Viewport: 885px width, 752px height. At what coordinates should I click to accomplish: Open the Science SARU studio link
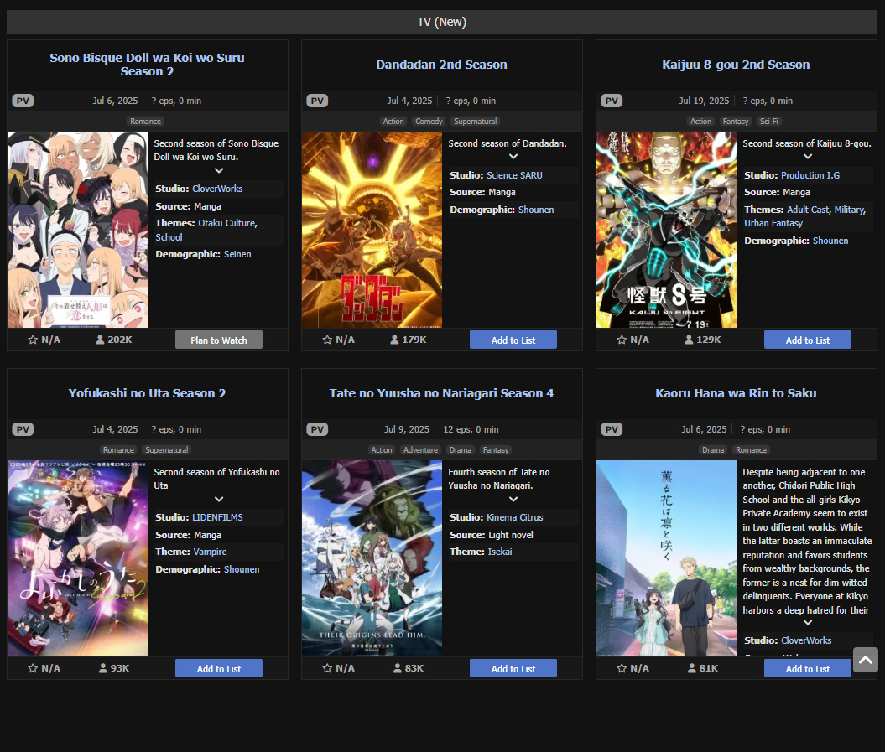[x=514, y=175]
